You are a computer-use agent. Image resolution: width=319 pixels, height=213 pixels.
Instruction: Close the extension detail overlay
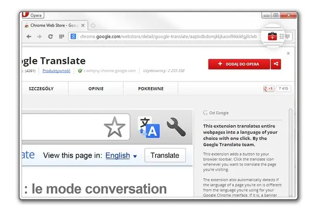coord(288,53)
